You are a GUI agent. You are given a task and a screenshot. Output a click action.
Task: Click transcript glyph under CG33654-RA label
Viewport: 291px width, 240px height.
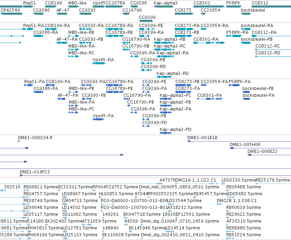tap(203, 29)
